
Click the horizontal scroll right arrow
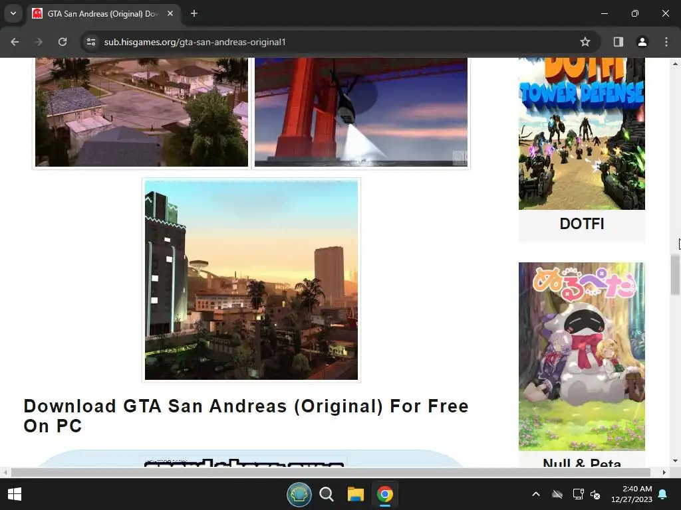[x=664, y=472]
